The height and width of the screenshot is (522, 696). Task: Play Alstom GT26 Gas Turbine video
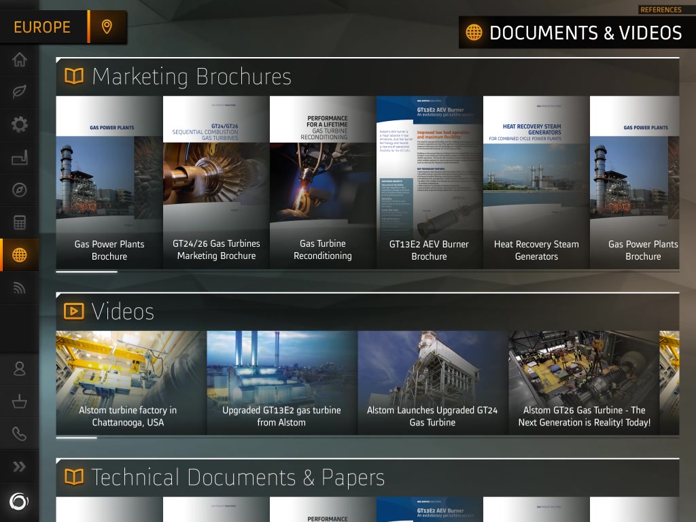(584, 383)
